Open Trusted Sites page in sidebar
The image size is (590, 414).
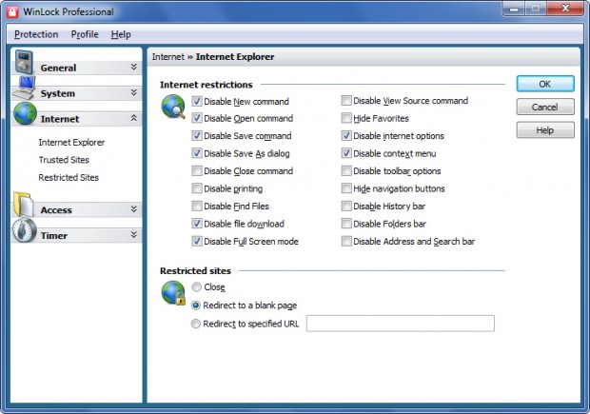[x=64, y=160]
